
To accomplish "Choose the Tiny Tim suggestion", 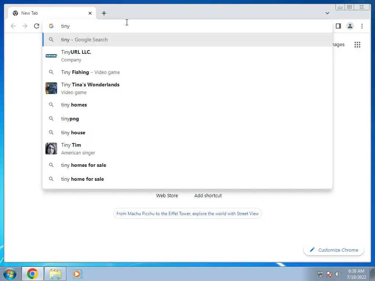I will (x=187, y=149).
